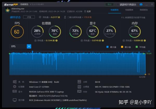Open the help question mark beside 0.1344 度
156x109 pixels.
pyautogui.click(x=56, y=40)
